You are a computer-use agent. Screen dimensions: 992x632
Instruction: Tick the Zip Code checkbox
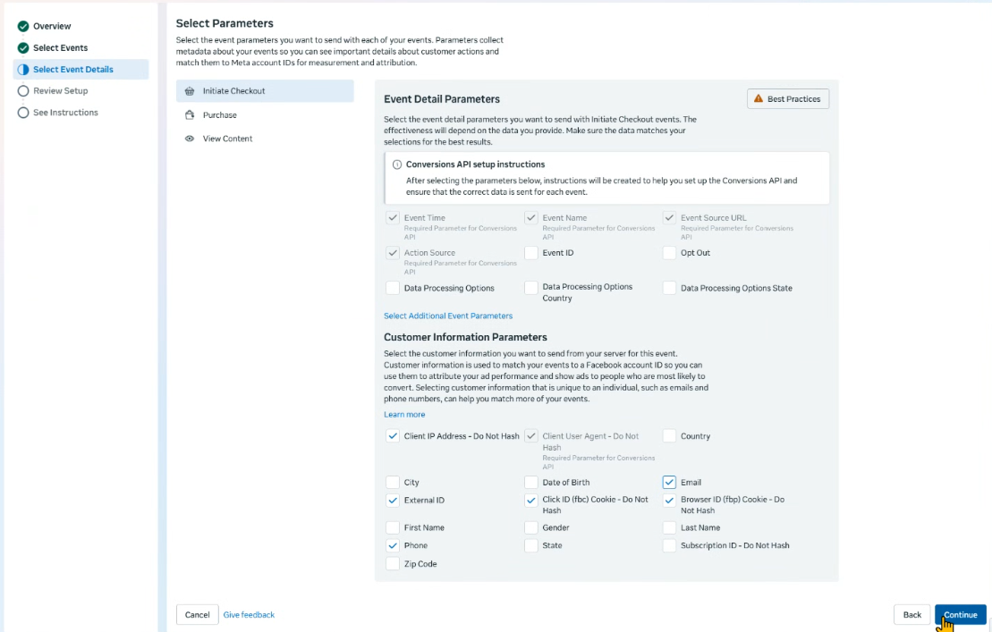tap(393, 564)
